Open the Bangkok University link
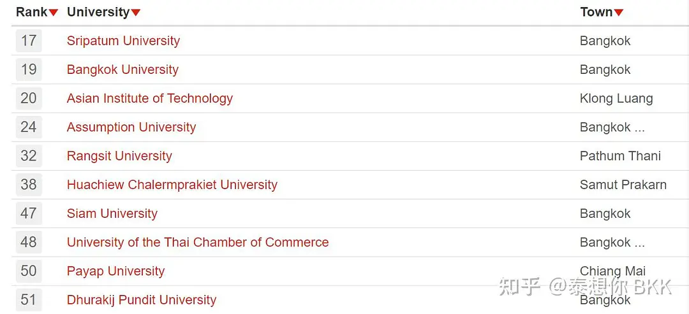Screen dimensions: 689x314 pyautogui.click(x=122, y=69)
